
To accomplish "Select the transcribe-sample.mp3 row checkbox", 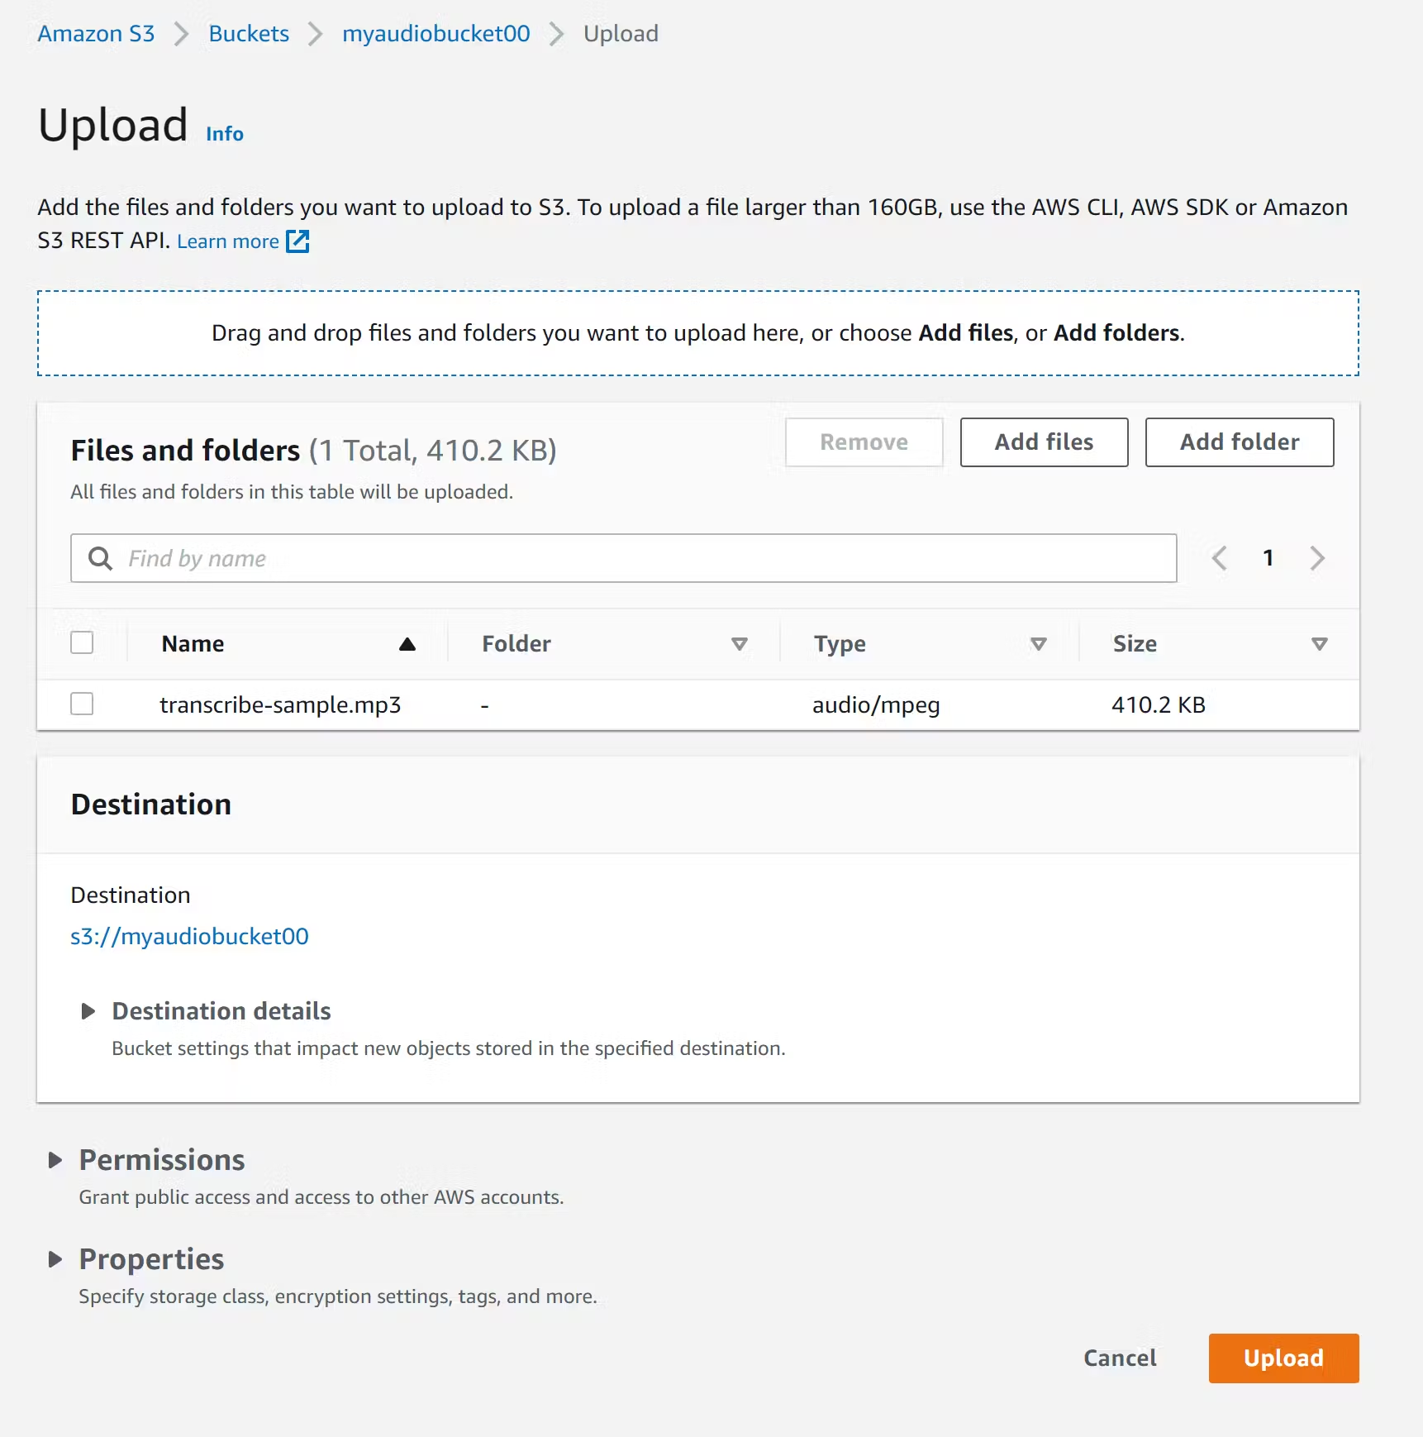I will pos(82,704).
